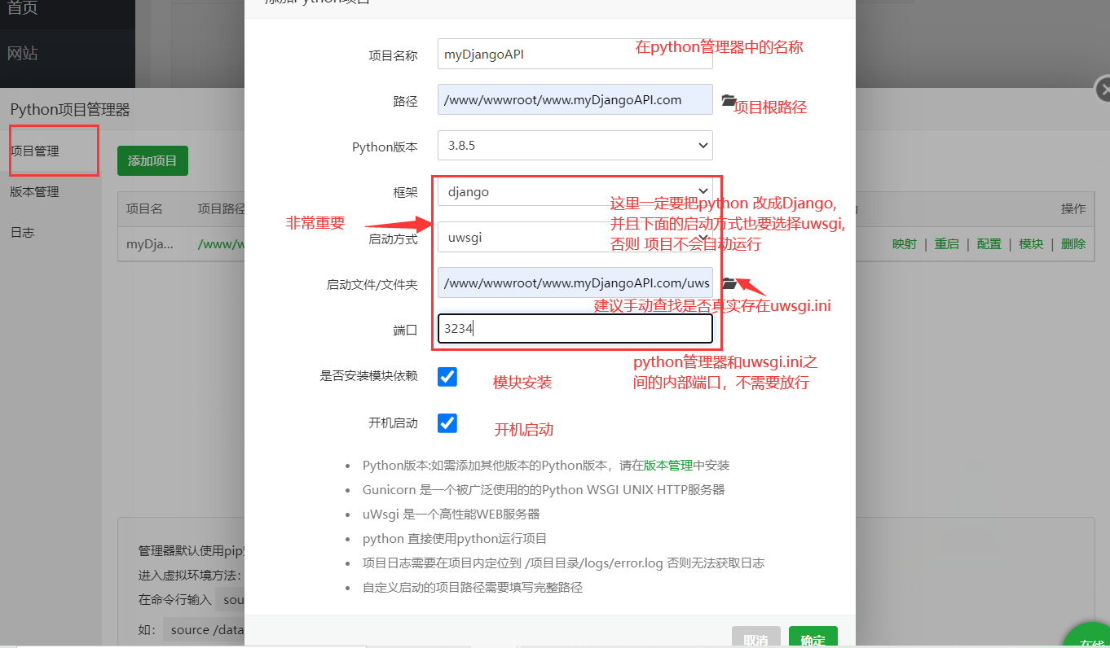Click 版本管理 link in help notes
The image size is (1110, 648).
[668, 466]
